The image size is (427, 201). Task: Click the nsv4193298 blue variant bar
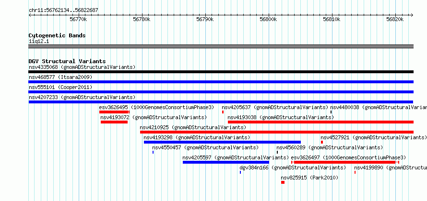pos(222,142)
